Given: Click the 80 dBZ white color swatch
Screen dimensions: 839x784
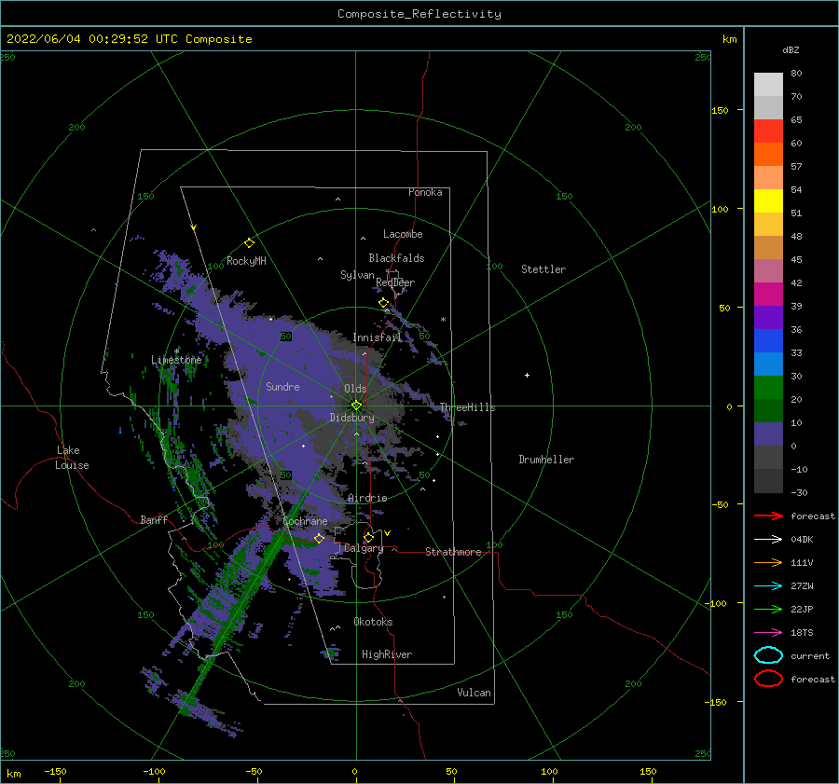Looking at the screenshot, I should [768, 84].
